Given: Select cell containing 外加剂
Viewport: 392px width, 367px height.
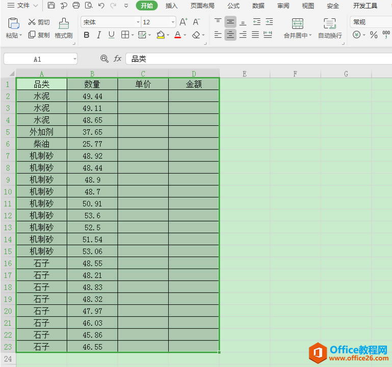Looking at the screenshot, I should click(41, 132).
